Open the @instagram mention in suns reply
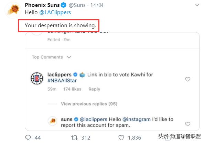Viewport: 205px width, 143px height. pyautogui.click(x=137, y=119)
